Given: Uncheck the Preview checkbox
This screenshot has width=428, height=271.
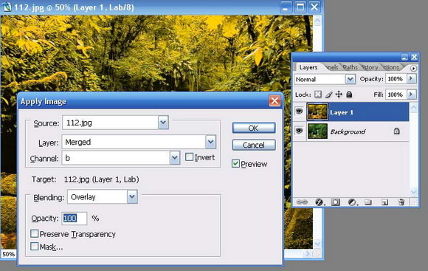Looking at the screenshot, I should click(235, 164).
